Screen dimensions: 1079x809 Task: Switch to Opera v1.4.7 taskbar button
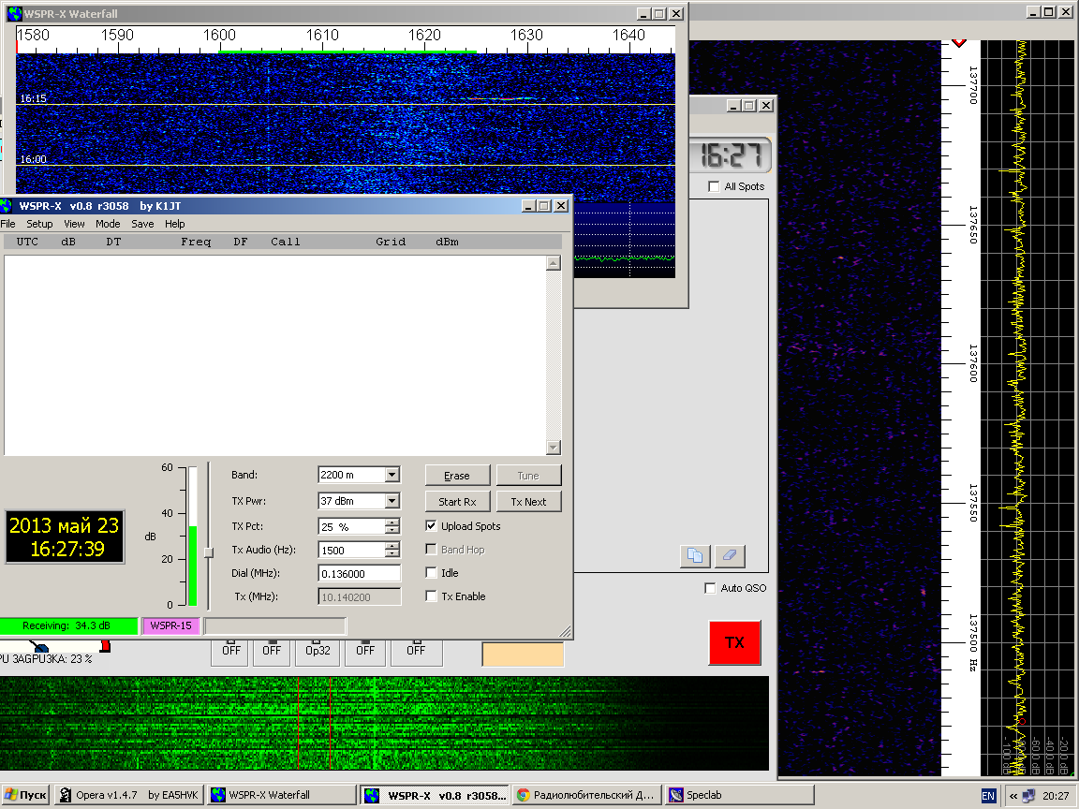click(x=128, y=795)
